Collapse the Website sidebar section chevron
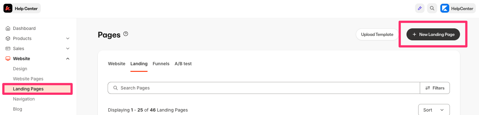The height and width of the screenshot is (115, 479). click(x=68, y=59)
